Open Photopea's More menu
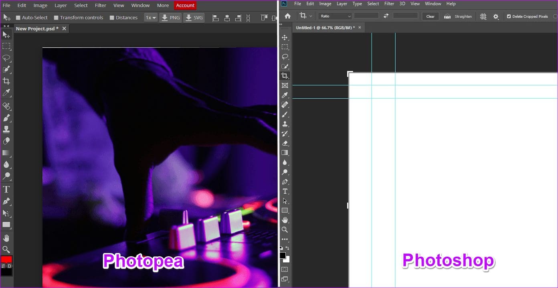The image size is (558, 288). [163, 5]
